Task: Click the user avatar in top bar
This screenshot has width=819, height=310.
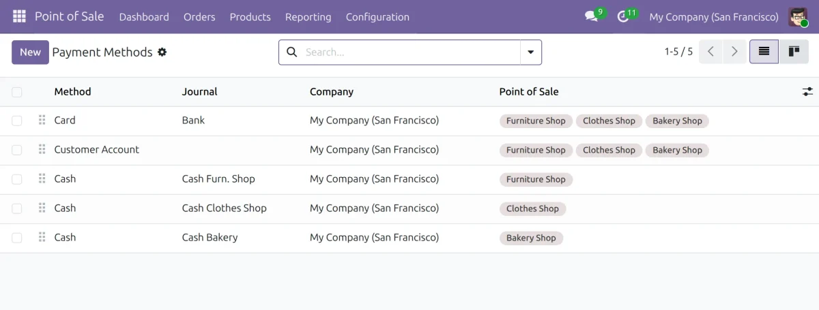Action: pyautogui.click(x=798, y=17)
